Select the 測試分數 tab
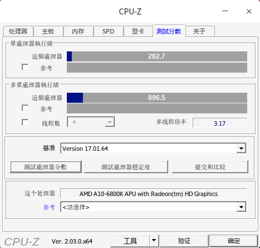Screen dimensions: 260x248 click(x=169, y=31)
